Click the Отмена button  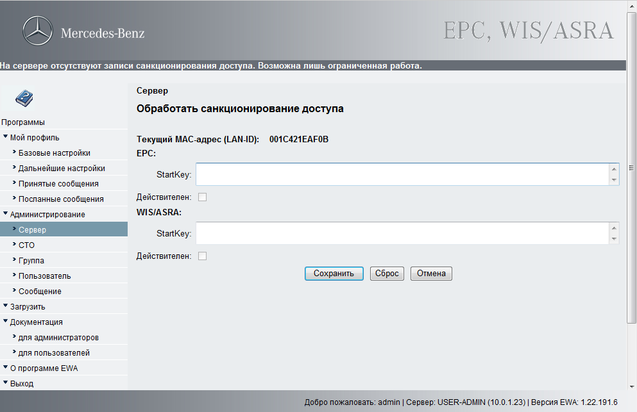pyautogui.click(x=431, y=274)
